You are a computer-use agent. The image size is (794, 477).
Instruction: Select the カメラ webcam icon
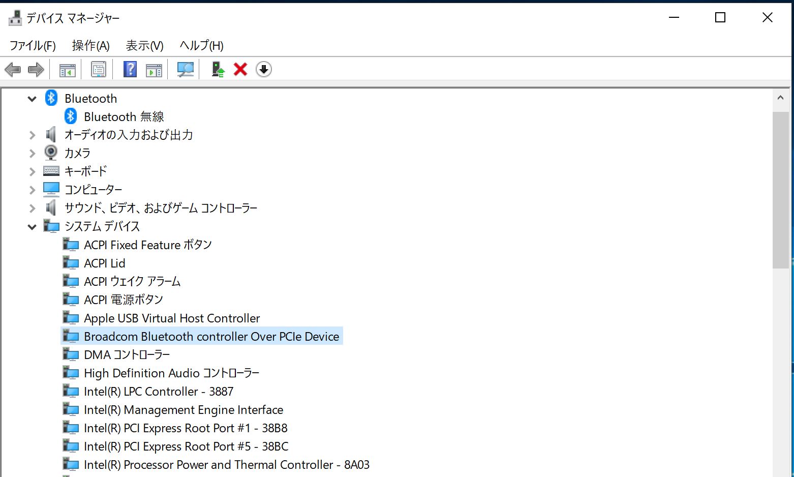pyautogui.click(x=51, y=153)
